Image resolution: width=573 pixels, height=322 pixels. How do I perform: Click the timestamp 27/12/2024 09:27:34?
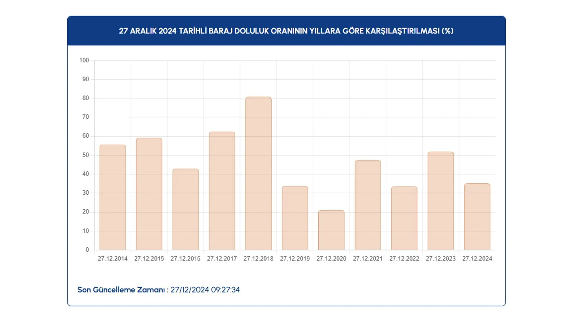tap(205, 290)
